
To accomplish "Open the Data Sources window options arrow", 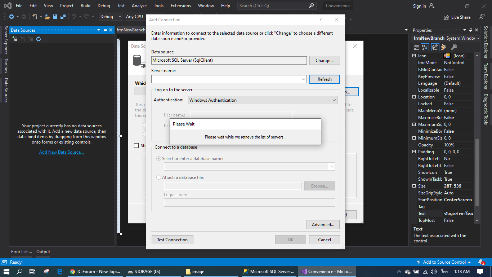I will click(x=99, y=30).
